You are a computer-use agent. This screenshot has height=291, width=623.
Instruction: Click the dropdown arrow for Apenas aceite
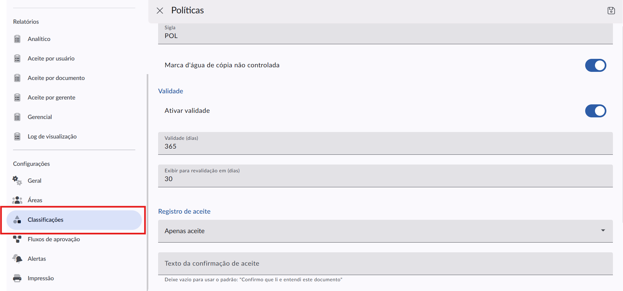[603, 231]
